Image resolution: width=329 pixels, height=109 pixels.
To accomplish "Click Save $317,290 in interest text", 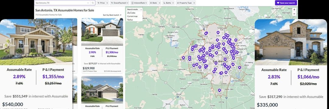I will point(291,97).
